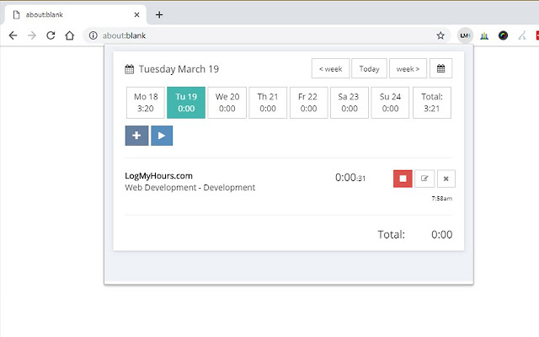Screen dimensions: 539x337
Task: Click the colorful bars extension icon
Action: tap(484, 35)
